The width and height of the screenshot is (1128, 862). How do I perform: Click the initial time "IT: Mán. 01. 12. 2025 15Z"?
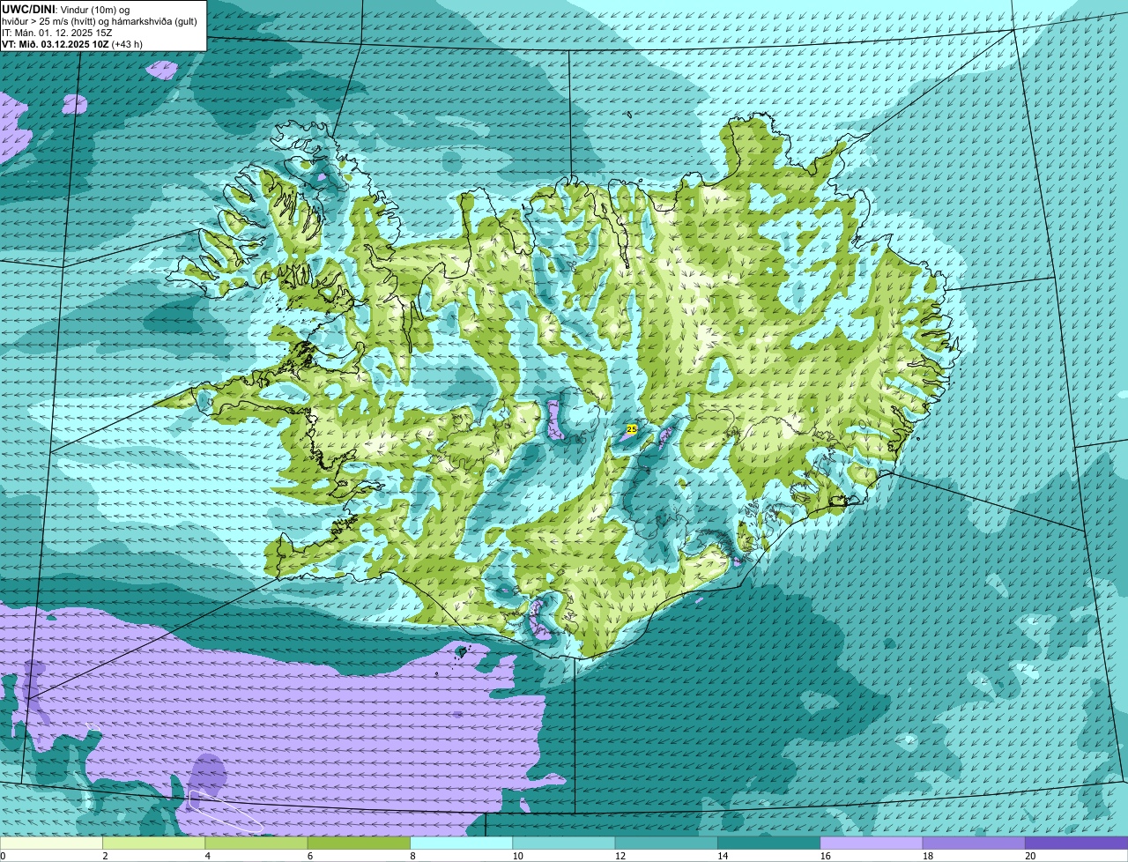(57, 32)
